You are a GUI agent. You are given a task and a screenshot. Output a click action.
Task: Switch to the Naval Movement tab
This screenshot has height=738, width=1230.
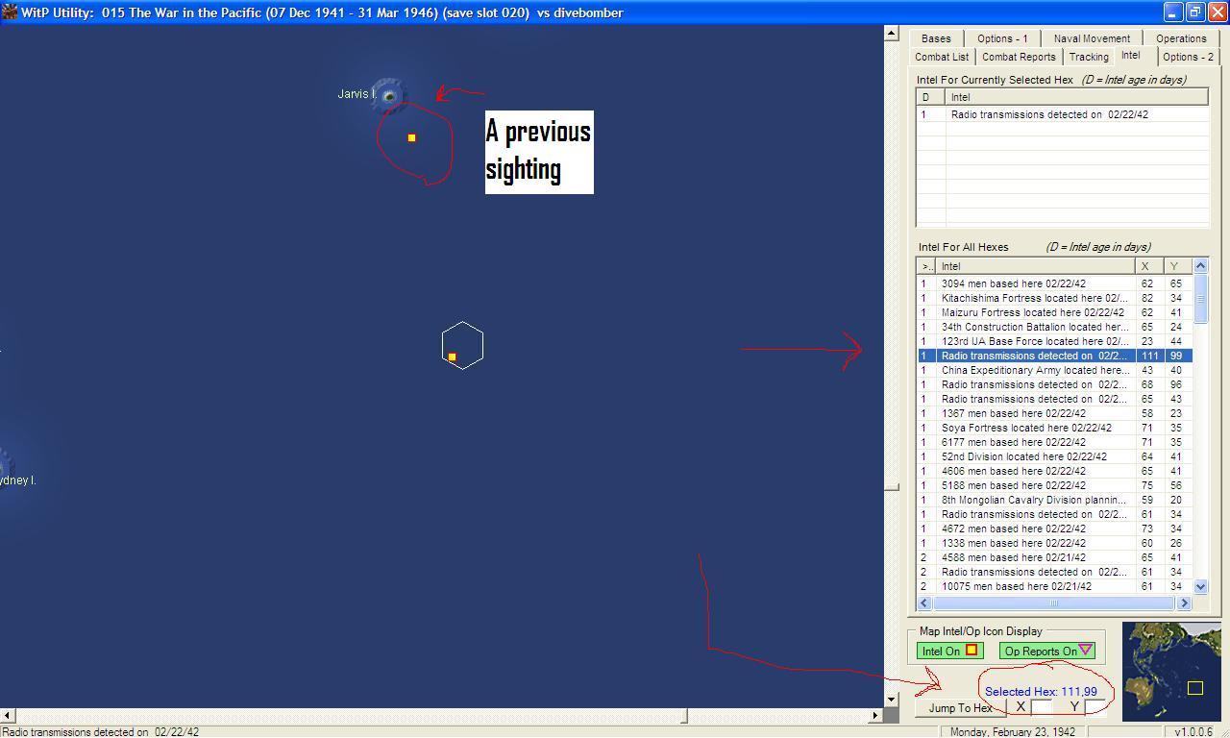click(1092, 38)
